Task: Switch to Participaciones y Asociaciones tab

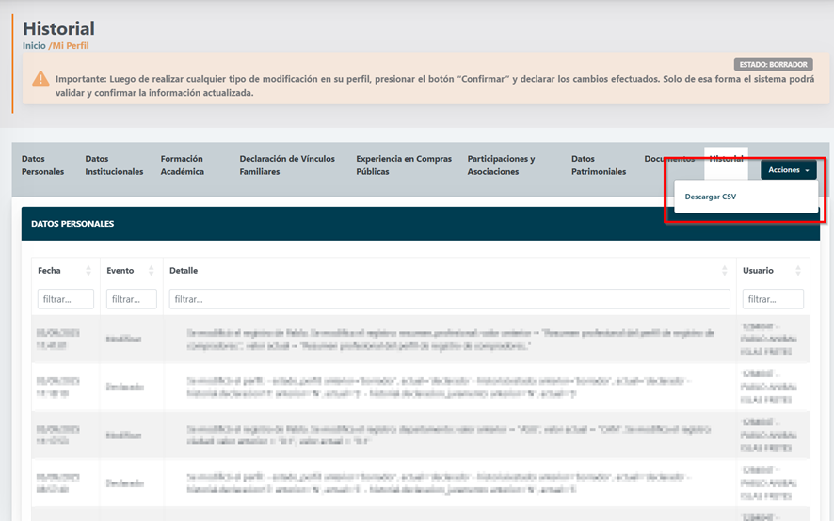Action: tap(501, 166)
